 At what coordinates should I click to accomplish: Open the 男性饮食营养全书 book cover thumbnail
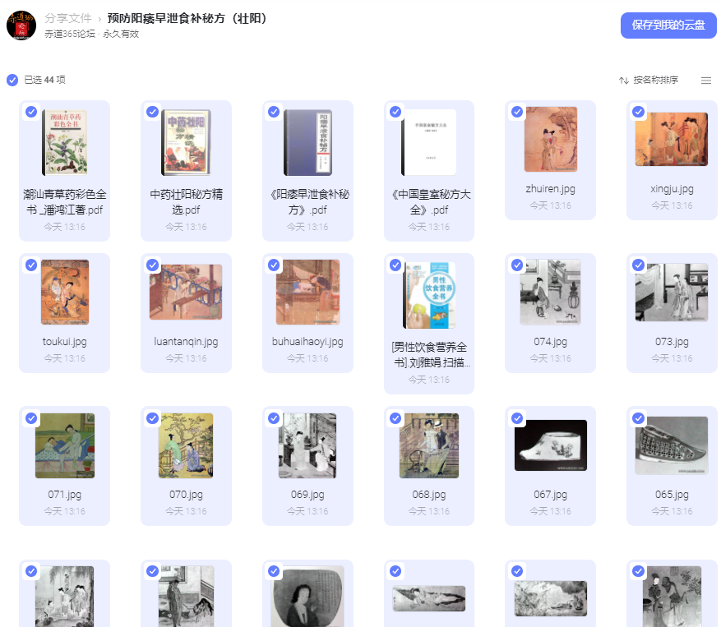click(429, 295)
